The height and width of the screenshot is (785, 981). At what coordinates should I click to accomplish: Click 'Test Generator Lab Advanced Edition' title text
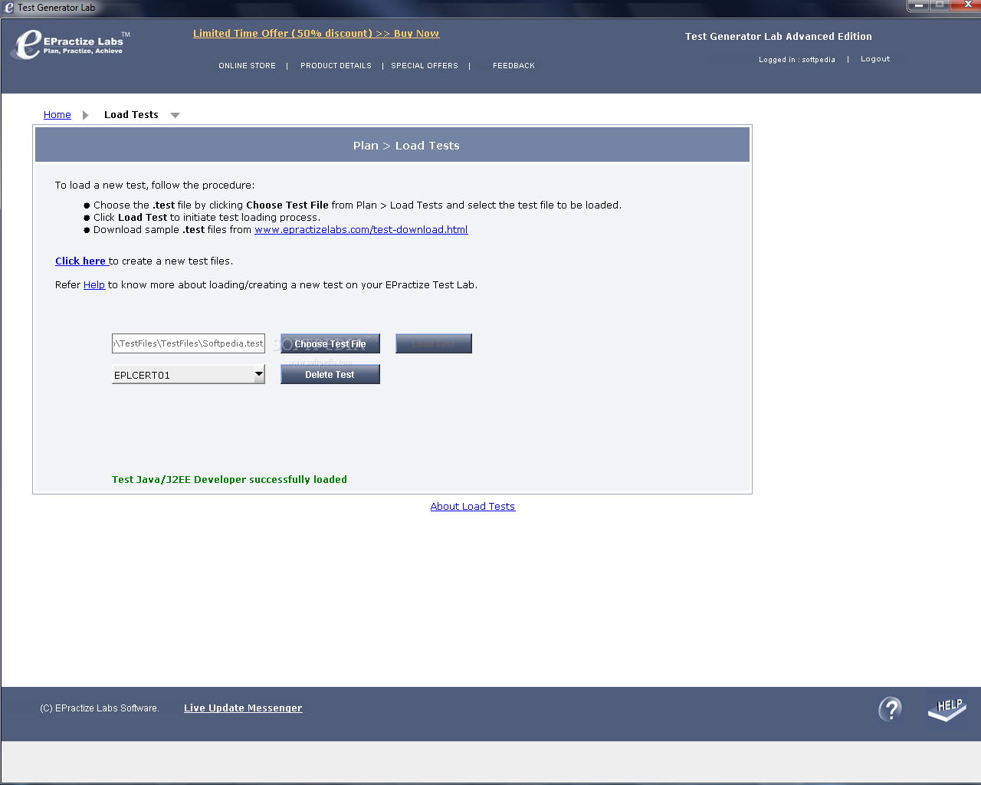(x=779, y=37)
